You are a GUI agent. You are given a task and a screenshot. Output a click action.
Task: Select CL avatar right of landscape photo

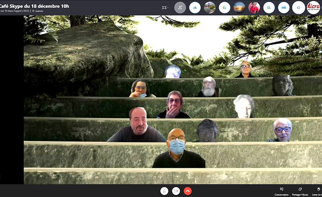(x=224, y=7)
